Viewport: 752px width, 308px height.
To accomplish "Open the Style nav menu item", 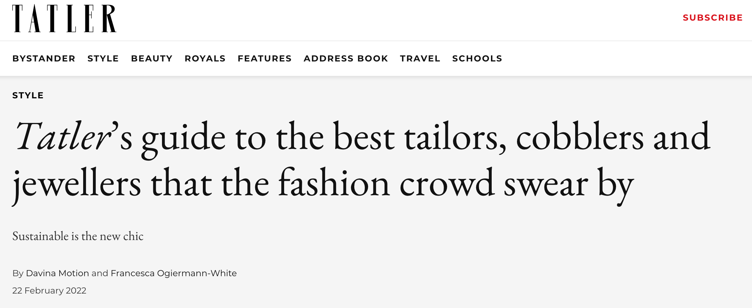I will point(103,59).
